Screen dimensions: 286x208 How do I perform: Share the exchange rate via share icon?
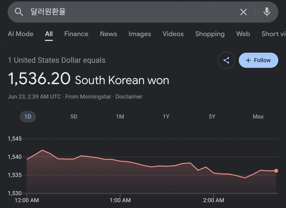pos(226,60)
